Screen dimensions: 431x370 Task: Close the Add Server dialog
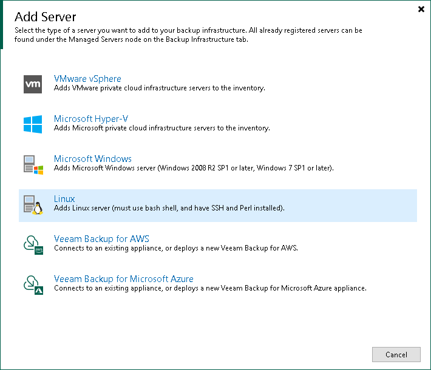tap(421, 9)
